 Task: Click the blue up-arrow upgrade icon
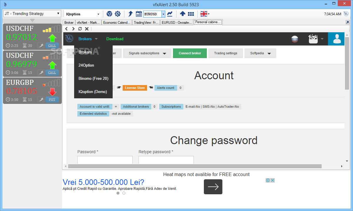182,14
